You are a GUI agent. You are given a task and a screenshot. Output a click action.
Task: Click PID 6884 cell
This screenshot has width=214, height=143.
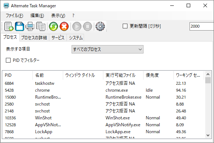point(9,83)
